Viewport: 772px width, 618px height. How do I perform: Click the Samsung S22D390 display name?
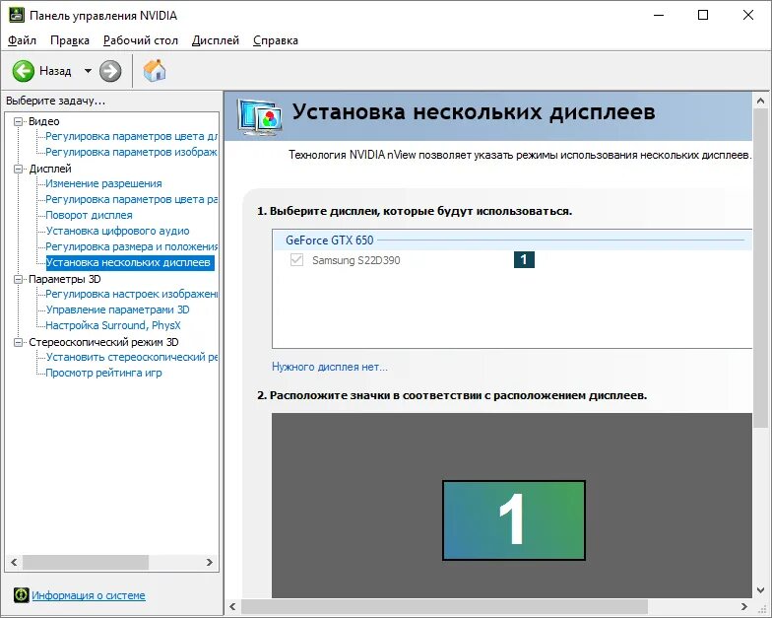pos(356,260)
